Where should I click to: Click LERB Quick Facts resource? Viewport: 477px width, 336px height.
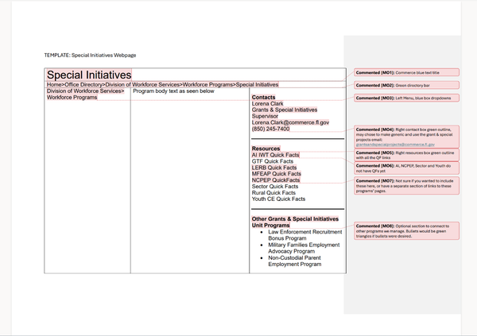(274, 168)
